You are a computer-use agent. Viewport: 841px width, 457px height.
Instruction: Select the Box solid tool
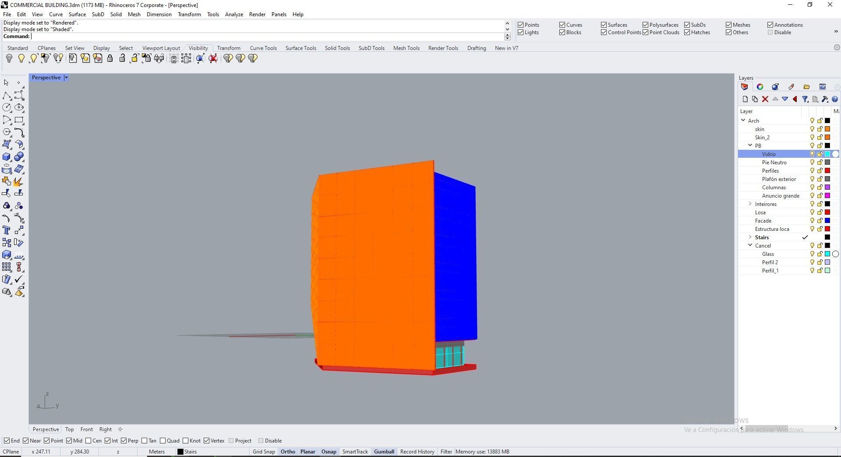click(7, 157)
